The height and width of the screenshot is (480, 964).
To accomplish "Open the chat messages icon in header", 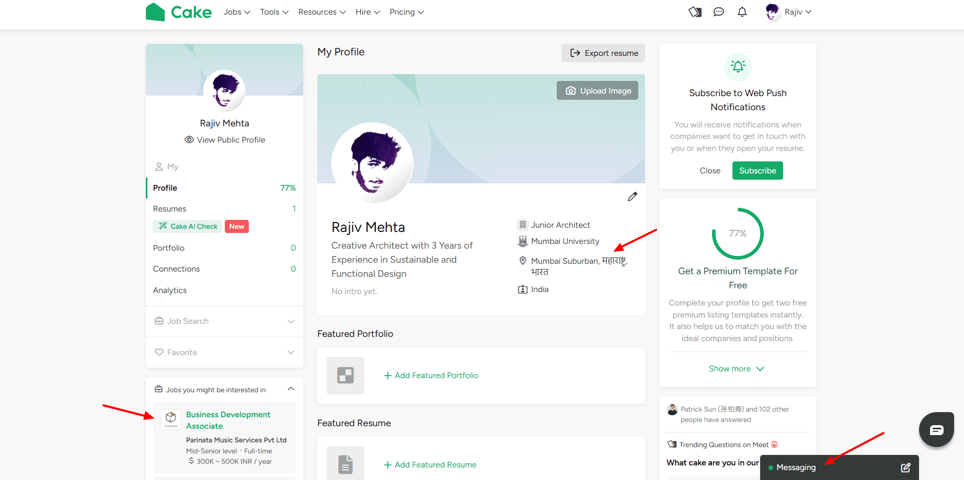I will (719, 11).
